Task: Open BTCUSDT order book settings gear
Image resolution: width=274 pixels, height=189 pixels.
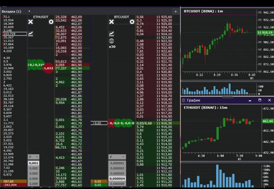Action: coord(132,22)
